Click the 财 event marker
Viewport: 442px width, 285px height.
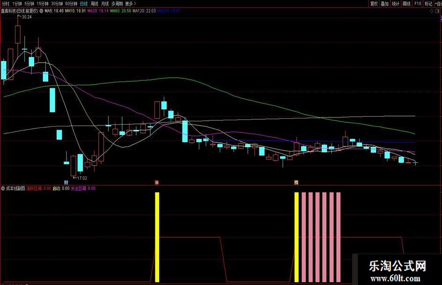click(66, 183)
